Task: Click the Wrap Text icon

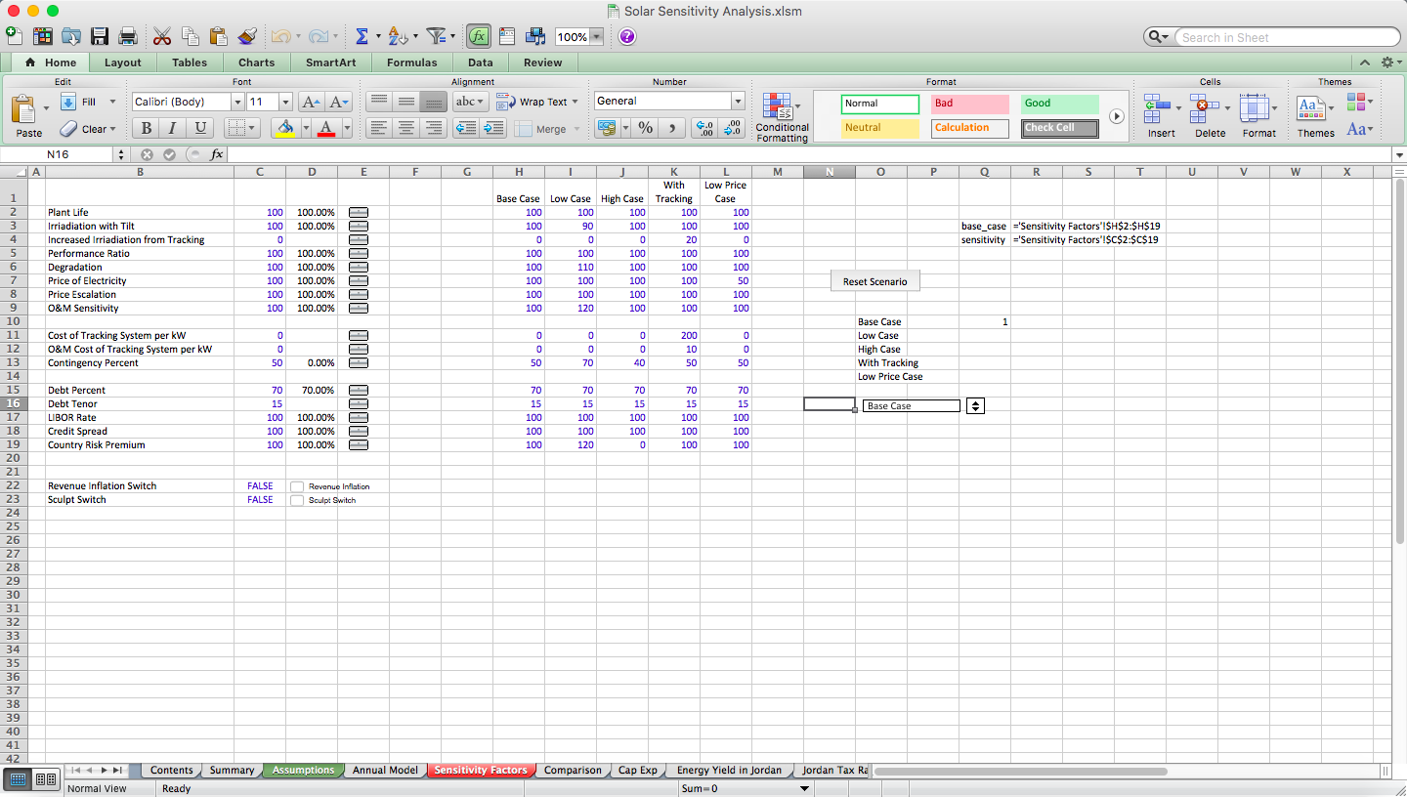Action: [533, 101]
